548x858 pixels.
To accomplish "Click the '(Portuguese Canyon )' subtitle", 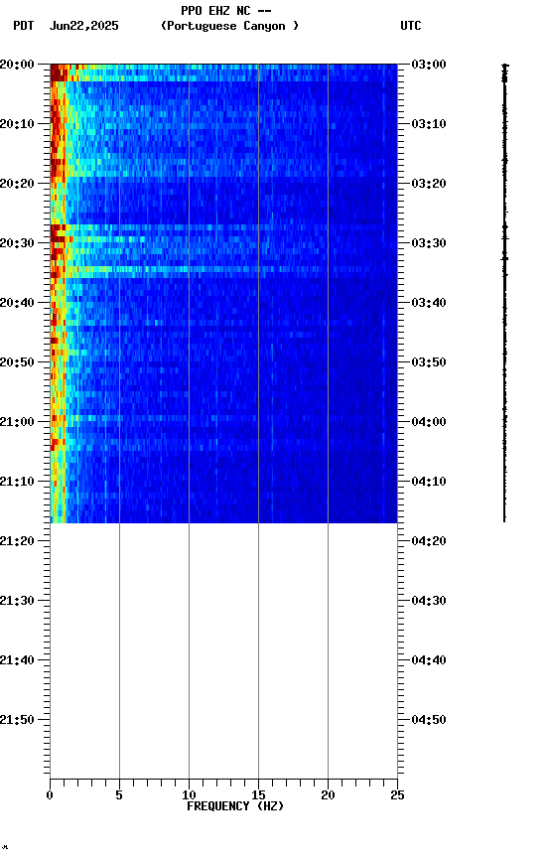I will (x=229, y=26).
